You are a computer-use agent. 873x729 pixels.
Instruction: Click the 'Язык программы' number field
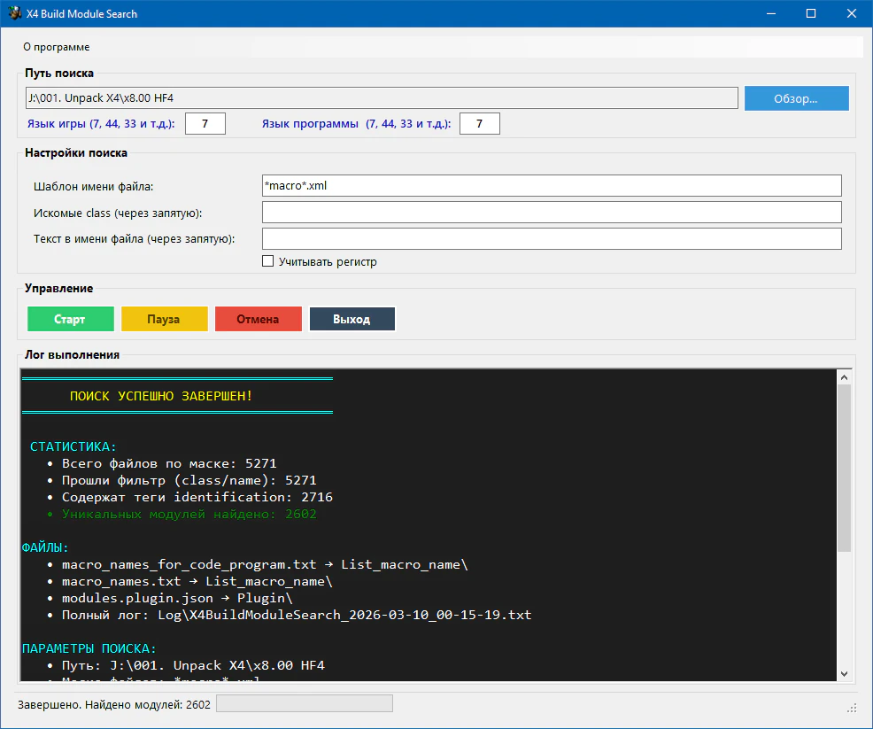click(480, 124)
